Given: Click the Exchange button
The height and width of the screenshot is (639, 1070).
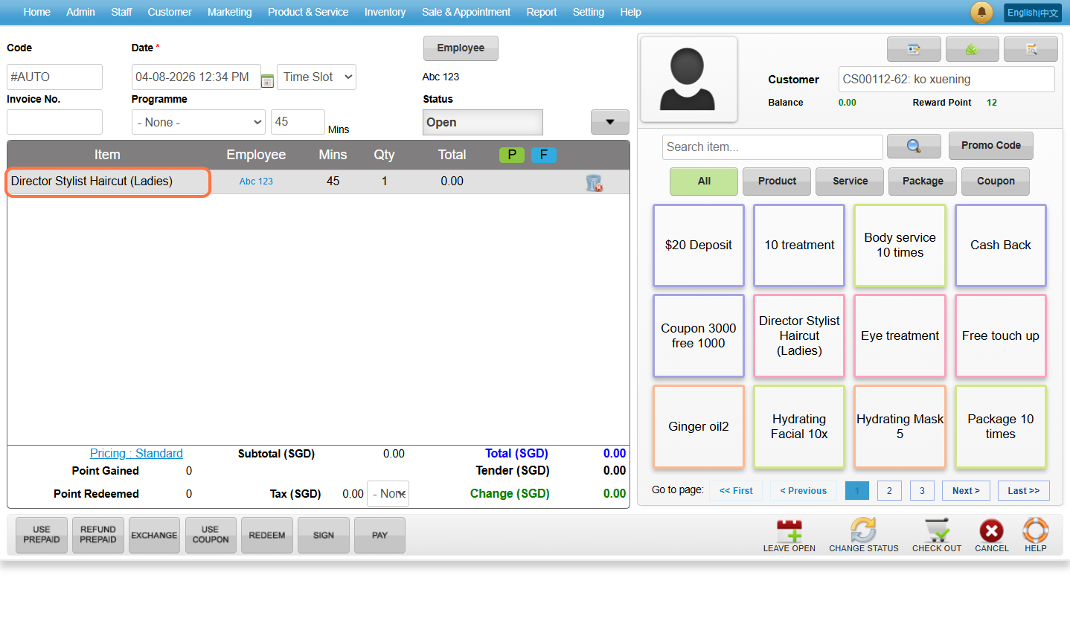Looking at the screenshot, I should point(154,536).
